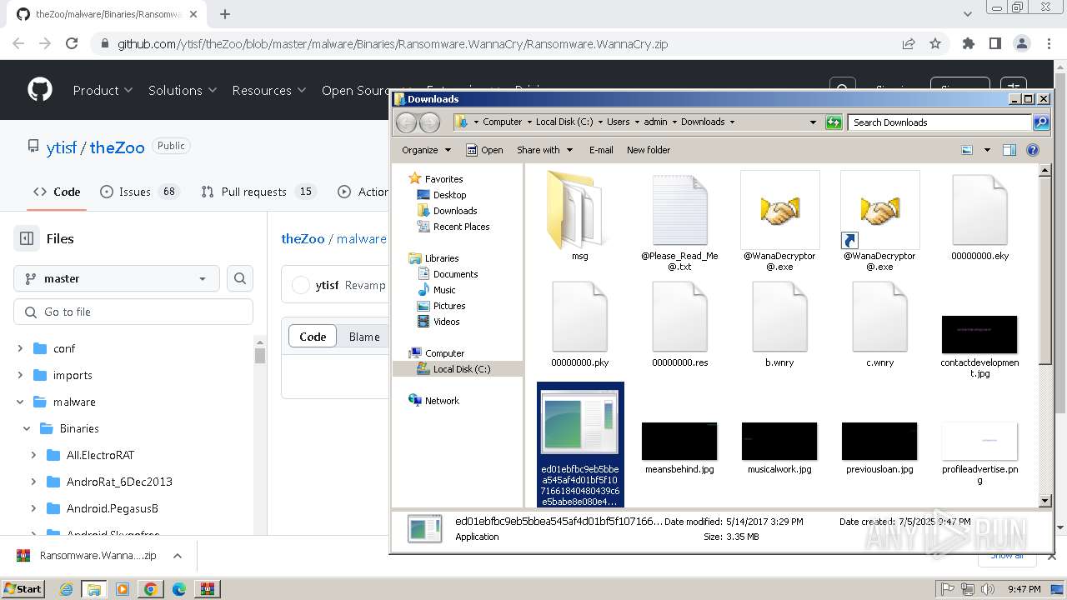Click the Explorer refresh address button
This screenshot has width=1067, height=600.
pos(834,122)
